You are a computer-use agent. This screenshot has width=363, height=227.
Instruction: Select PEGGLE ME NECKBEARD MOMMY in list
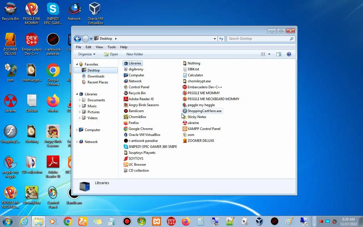click(x=211, y=99)
